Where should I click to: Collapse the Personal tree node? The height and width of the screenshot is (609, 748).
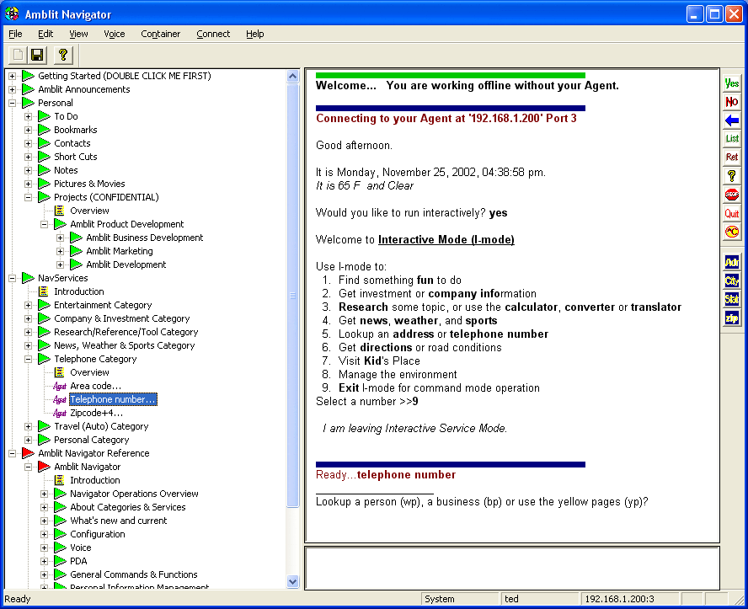[x=13, y=103]
